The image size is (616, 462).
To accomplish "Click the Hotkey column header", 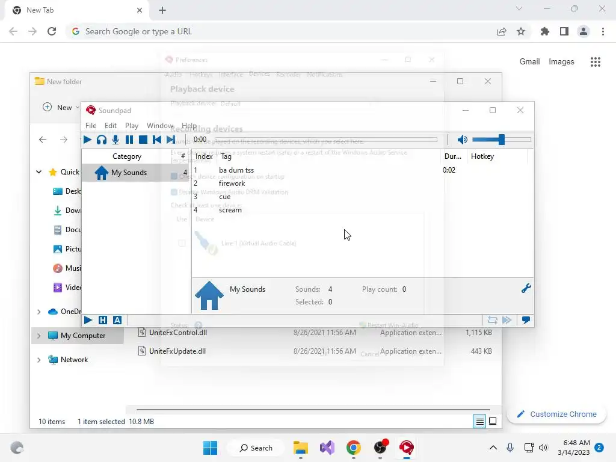I will tap(496, 156).
